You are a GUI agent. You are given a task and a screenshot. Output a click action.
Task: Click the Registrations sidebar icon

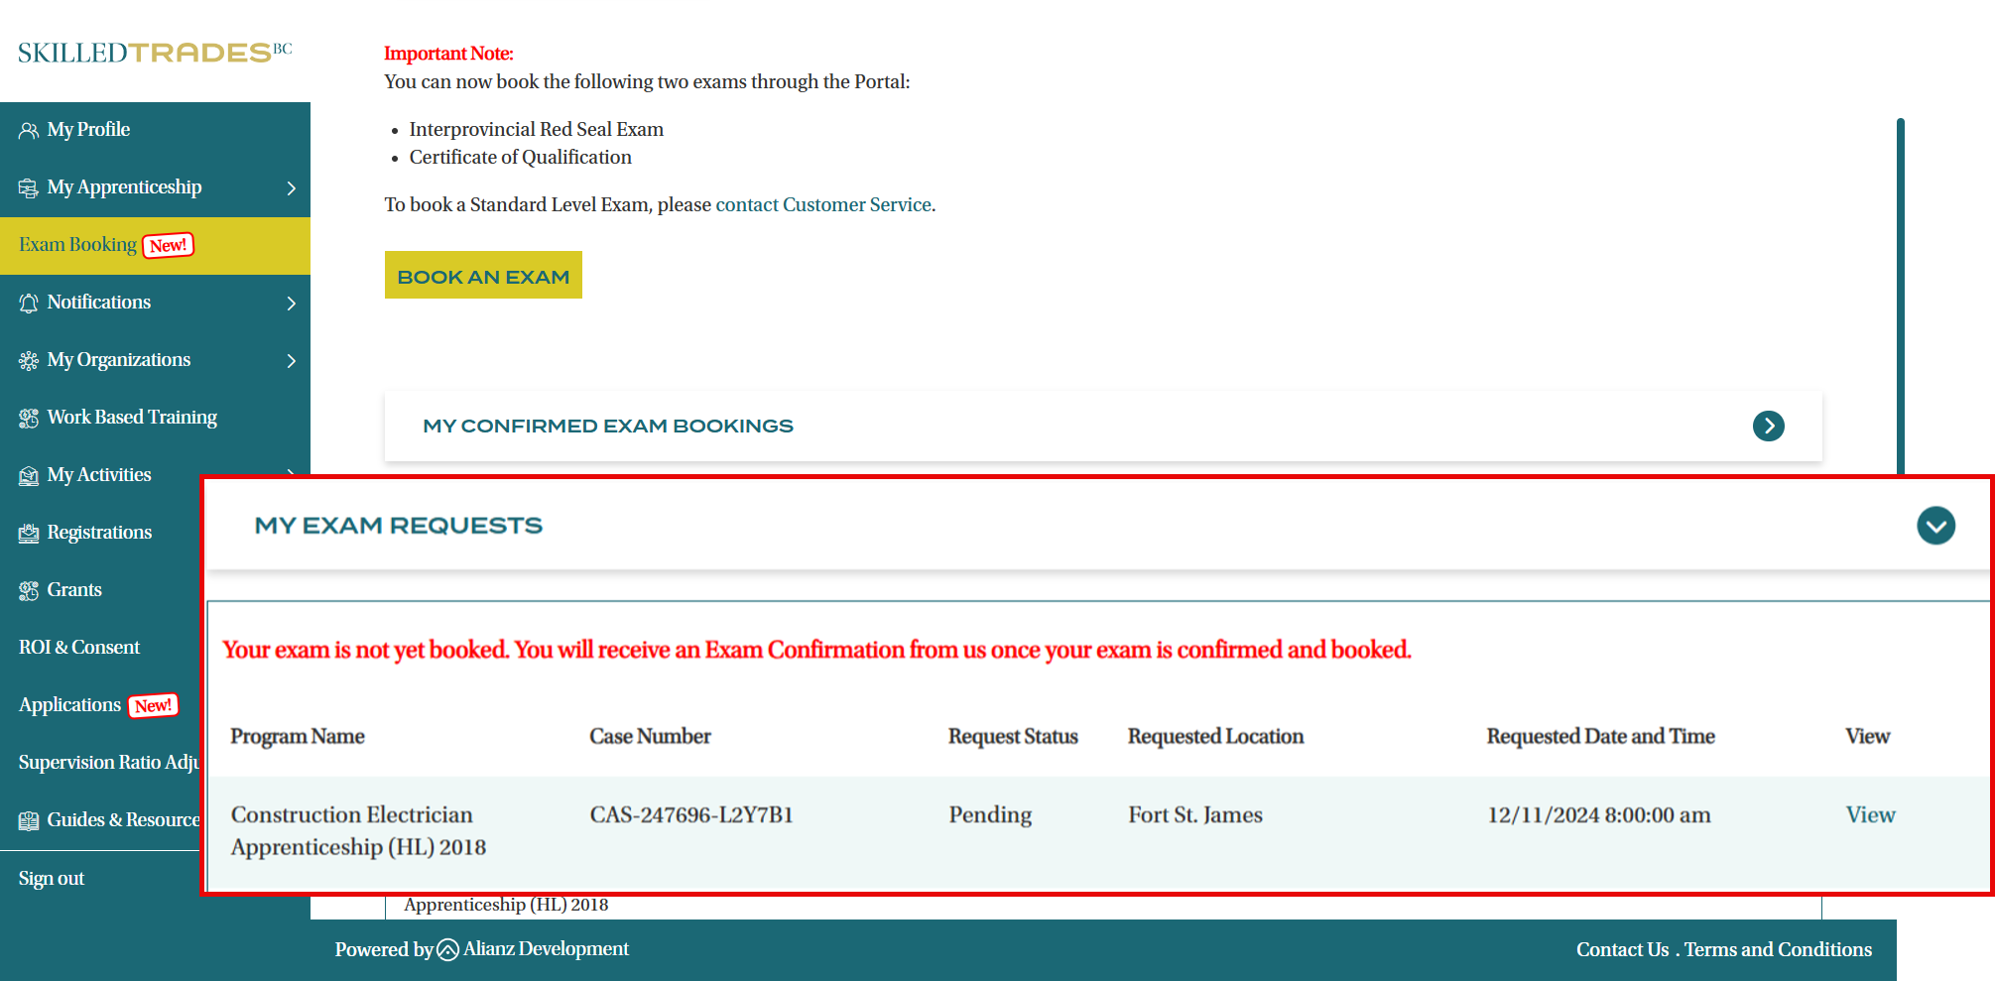(29, 533)
